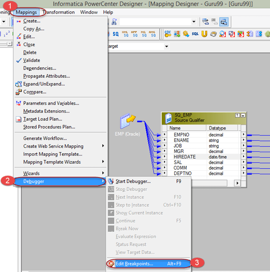Viewport: 270px width, 272px height.
Task: Click the add-link ports toolbar icon
Action: click(x=205, y=22)
